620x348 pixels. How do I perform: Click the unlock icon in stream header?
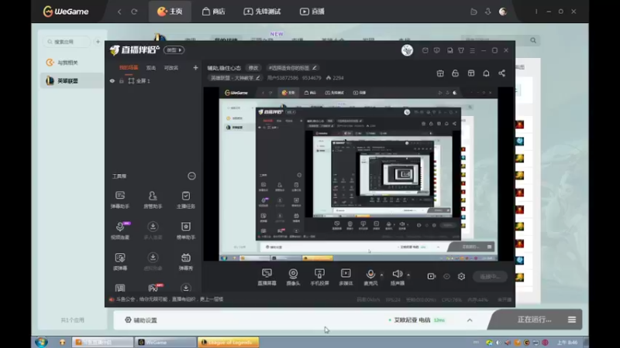click(x=455, y=73)
